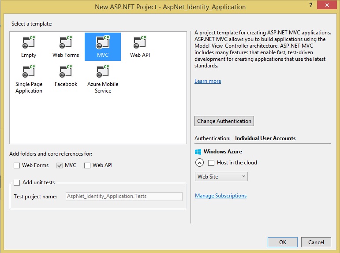Click the Windows Azure logo icon
The width and height of the screenshot is (340, 253).
tap(198, 152)
